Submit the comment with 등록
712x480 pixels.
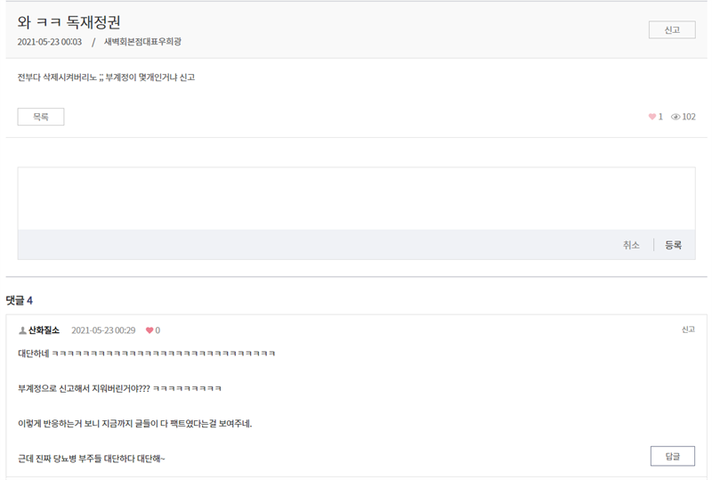[x=673, y=245]
